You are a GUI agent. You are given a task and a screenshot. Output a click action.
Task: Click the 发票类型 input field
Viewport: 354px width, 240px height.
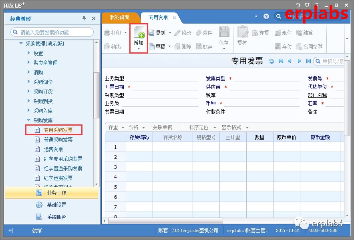pyautogui.click(x=267, y=79)
